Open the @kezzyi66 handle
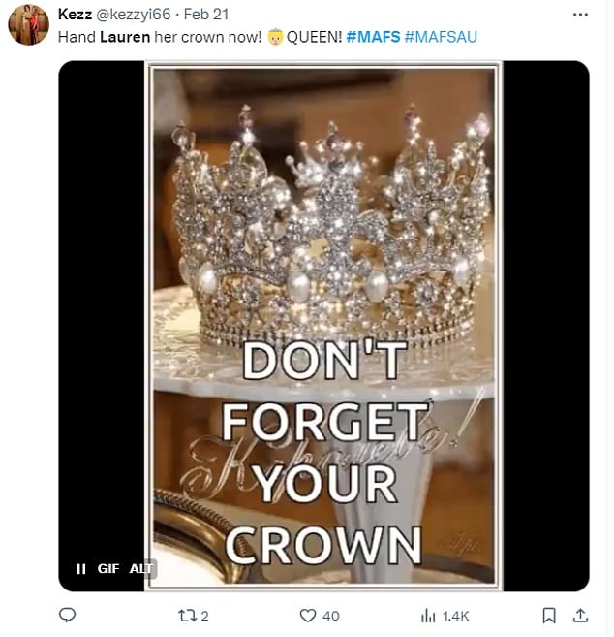 (134, 15)
